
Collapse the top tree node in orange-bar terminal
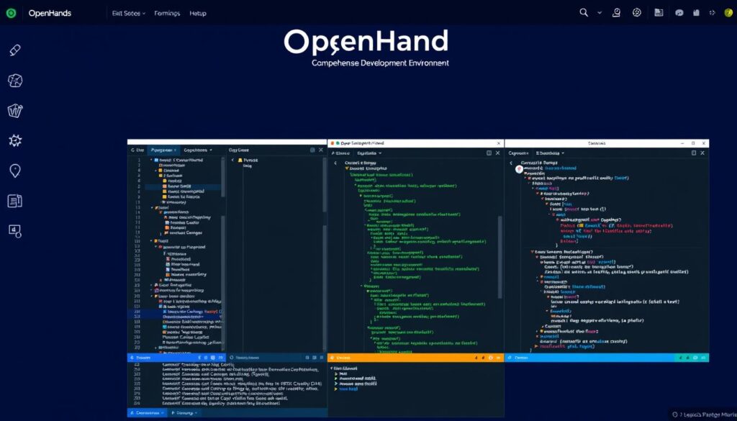click(332, 369)
